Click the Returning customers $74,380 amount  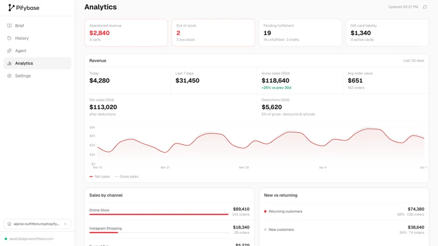coord(416,209)
